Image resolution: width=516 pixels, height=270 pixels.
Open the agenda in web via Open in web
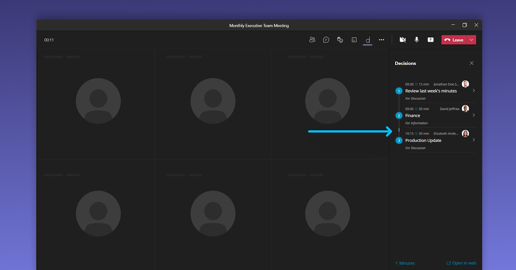[x=461, y=263]
